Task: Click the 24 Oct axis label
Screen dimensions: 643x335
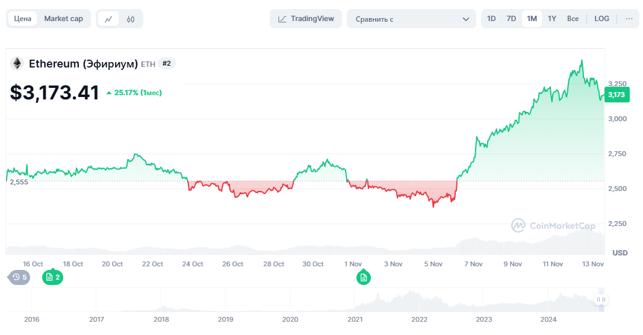Action: tap(193, 264)
